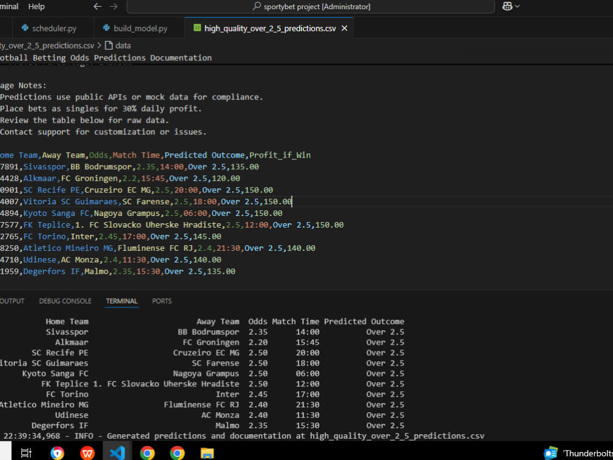Close the high_quality_over_2_5_predictions.csv tab

pyautogui.click(x=345, y=28)
